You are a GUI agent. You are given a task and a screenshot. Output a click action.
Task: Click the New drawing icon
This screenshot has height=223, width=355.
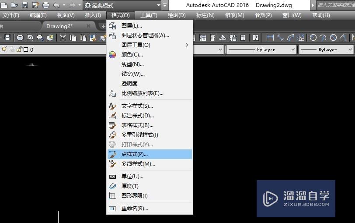(4, 5)
